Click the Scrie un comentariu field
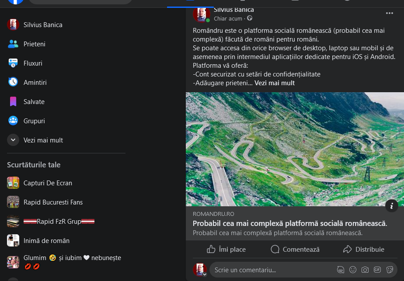 (271, 270)
